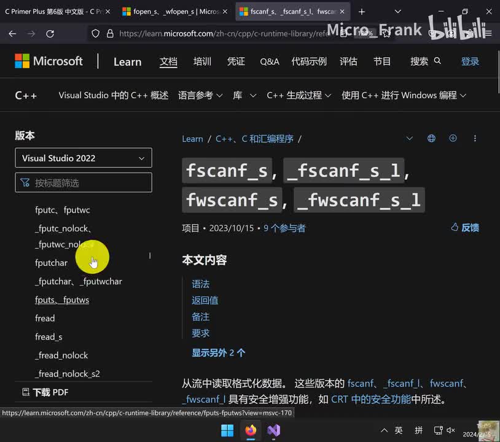
Task: Open a new browser tab with plus icon
Action: 362,12
